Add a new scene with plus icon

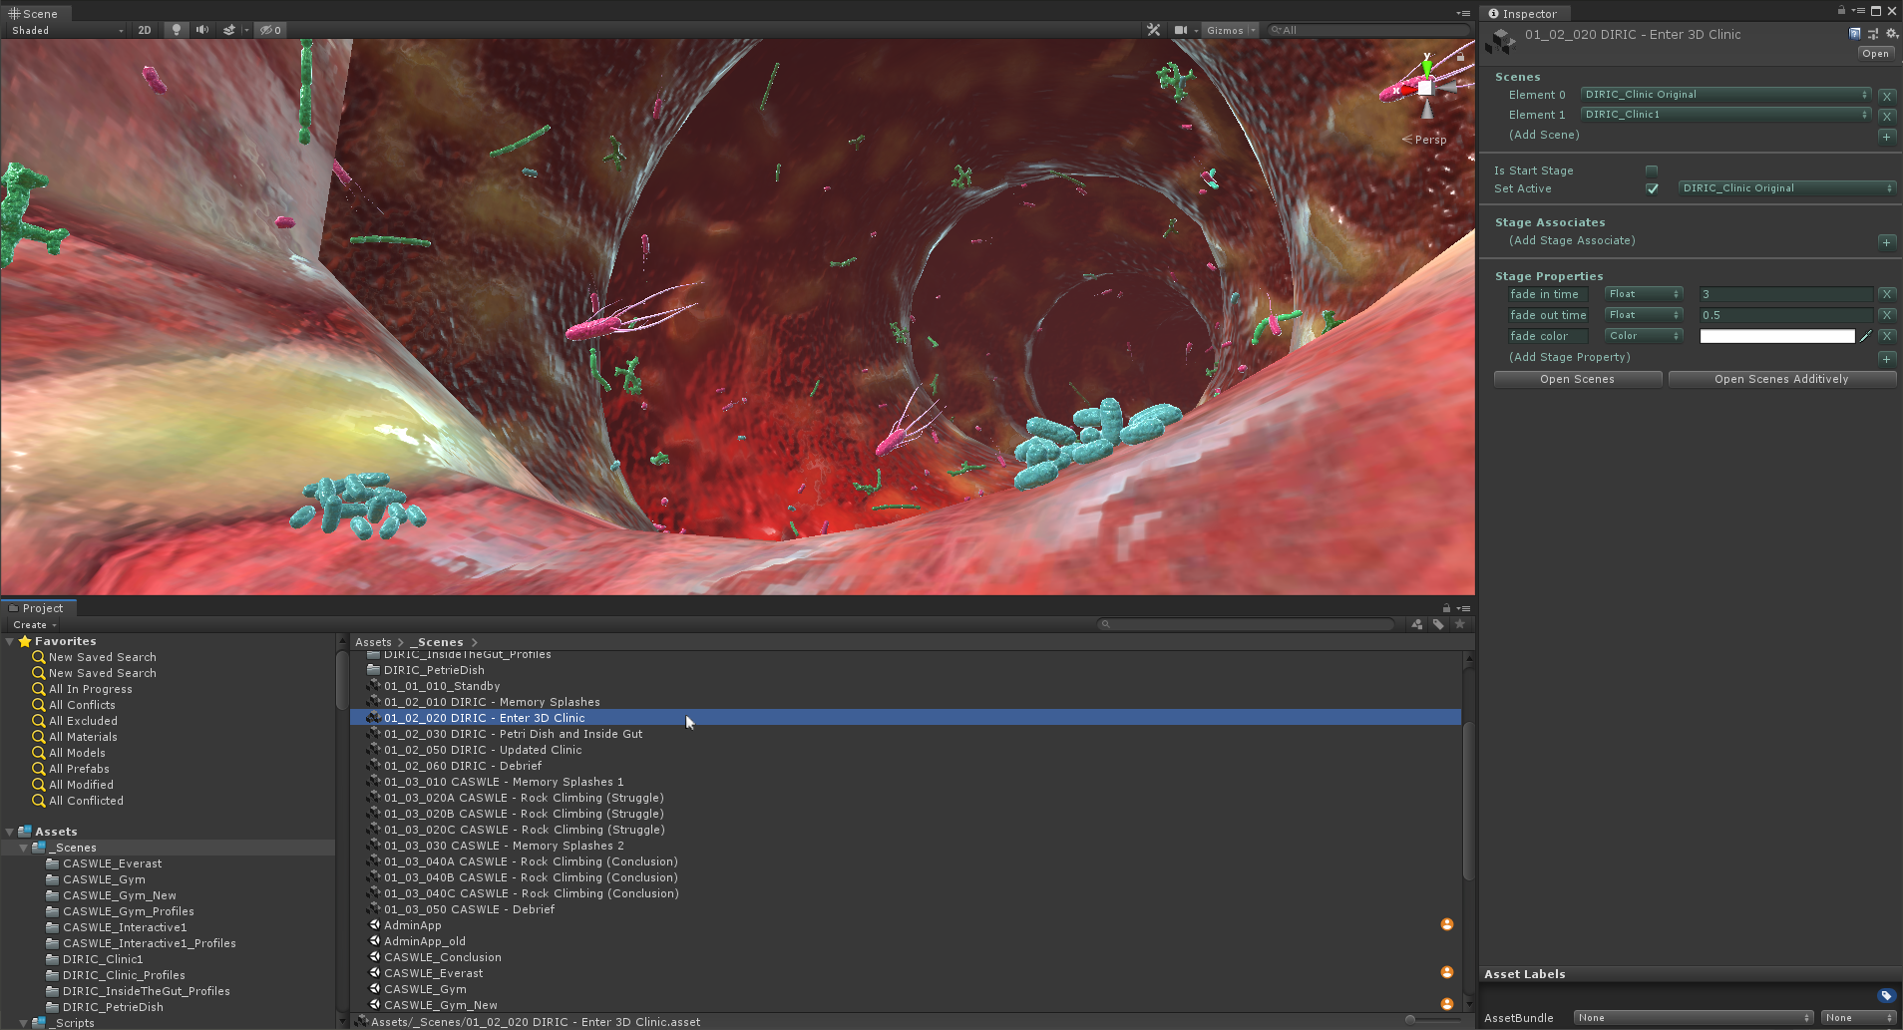(1887, 136)
